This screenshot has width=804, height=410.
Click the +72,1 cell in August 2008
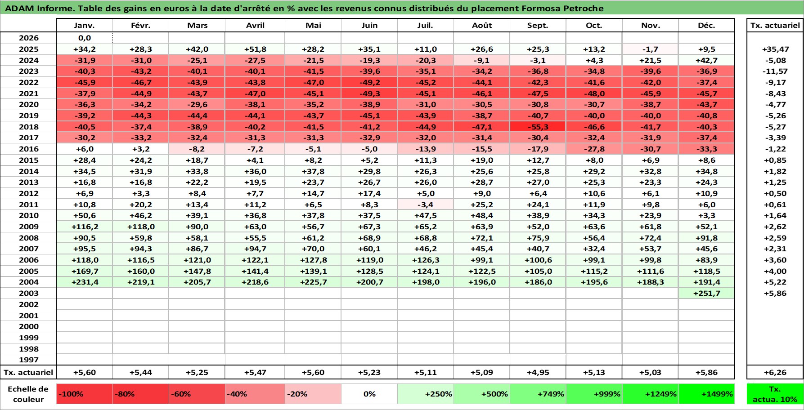[482, 238]
